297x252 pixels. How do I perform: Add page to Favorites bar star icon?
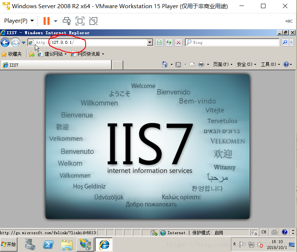point(32,54)
